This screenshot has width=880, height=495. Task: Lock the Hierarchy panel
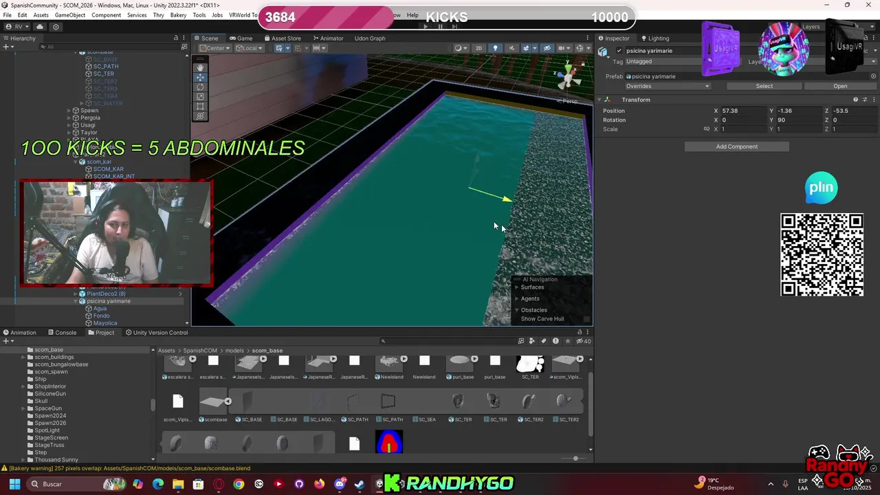[176, 38]
